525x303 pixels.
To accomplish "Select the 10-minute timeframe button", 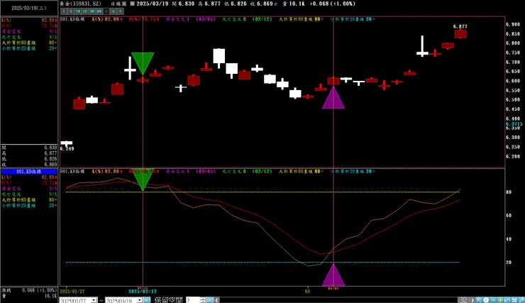I will [78, 11].
